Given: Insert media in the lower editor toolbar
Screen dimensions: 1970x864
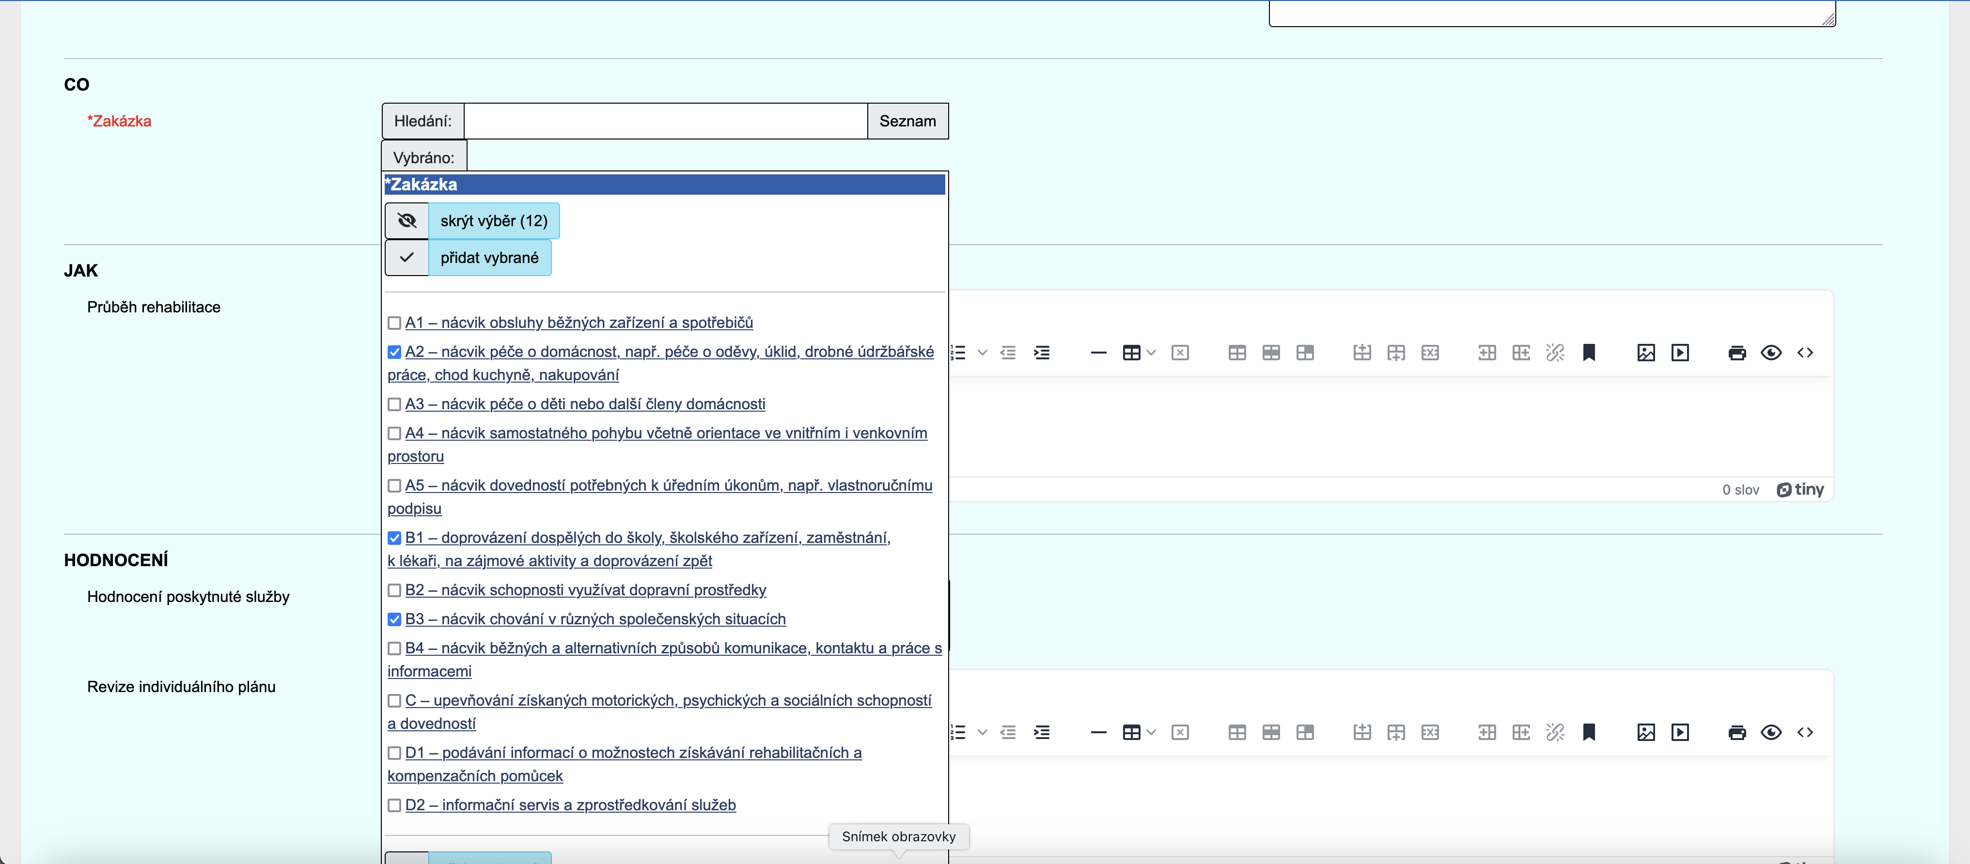Looking at the screenshot, I should (x=1679, y=732).
